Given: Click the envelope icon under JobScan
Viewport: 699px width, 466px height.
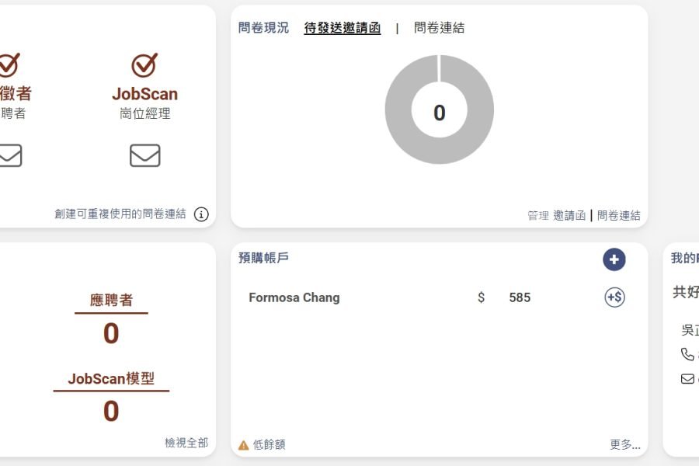Looking at the screenshot, I should coord(145,155).
